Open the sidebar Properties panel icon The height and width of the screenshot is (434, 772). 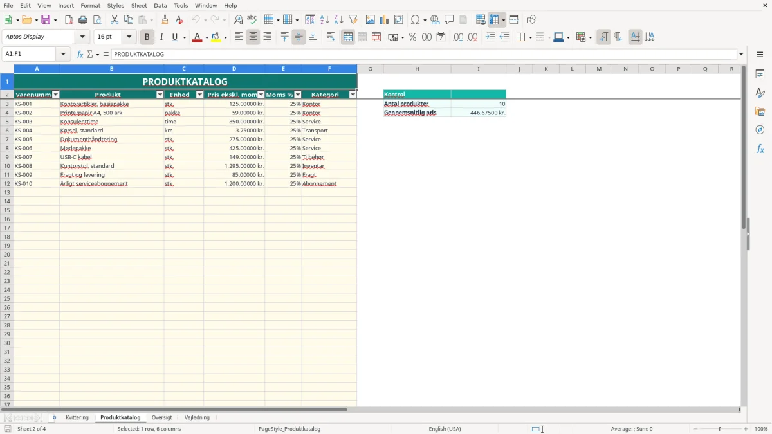(x=760, y=75)
